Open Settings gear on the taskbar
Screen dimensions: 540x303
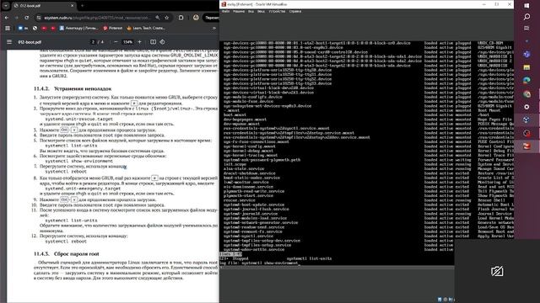tap(526, 107)
